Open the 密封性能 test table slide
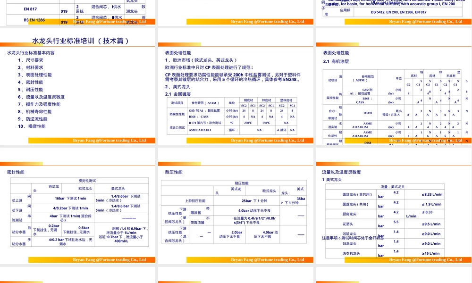The height and width of the screenshot is (283, 472). coord(78,206)
